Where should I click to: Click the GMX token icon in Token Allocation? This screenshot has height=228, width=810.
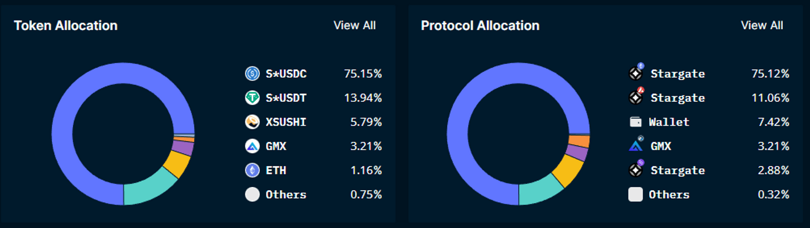coord(252,146)
